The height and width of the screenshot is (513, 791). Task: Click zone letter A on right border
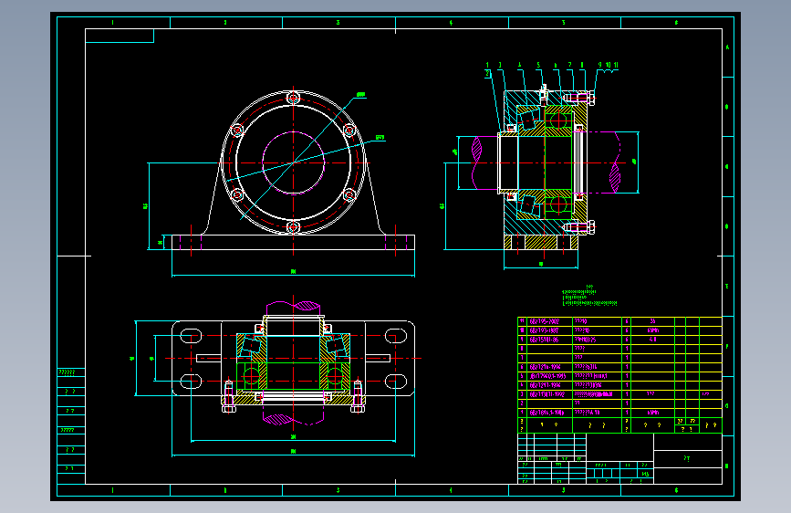(x=727, y=47)
